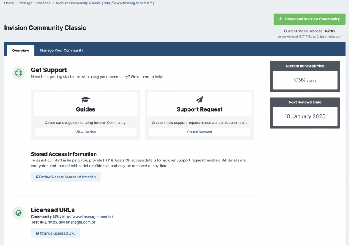Click Change Licensed URL button
Image resolution: width=349 pixels, height=245 pixels.
pyautogui.click(x=55, y=233)
